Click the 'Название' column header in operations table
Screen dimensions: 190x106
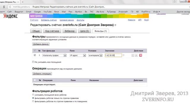pos(94,80)
